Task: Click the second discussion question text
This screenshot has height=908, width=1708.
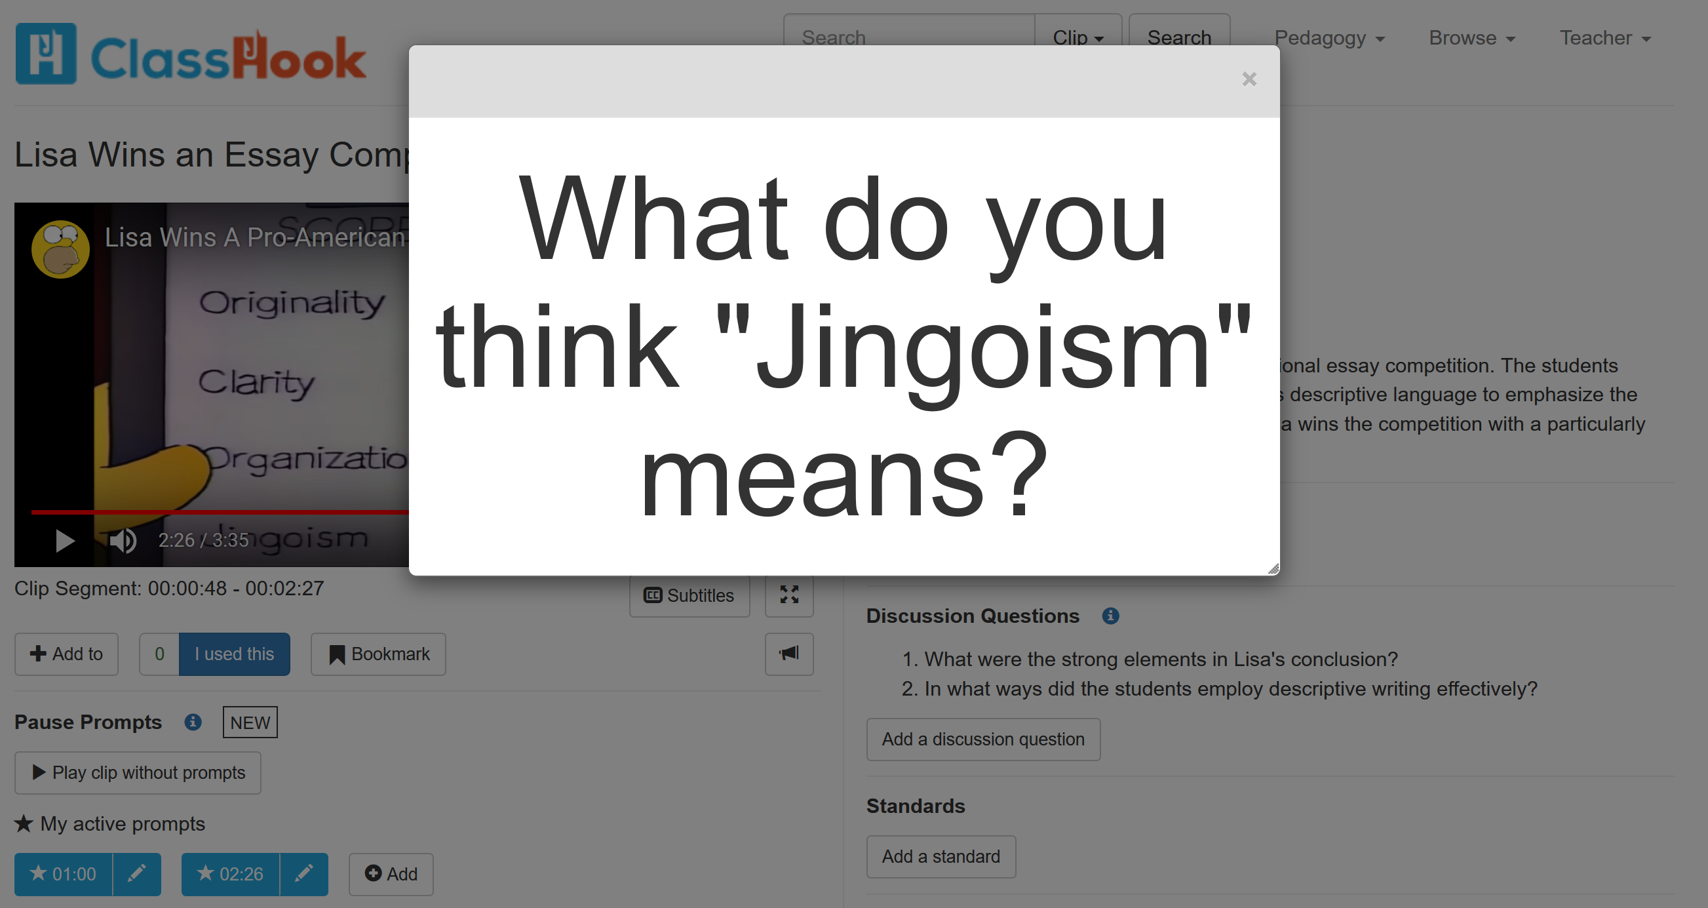Action: [x=1230, y=688]
